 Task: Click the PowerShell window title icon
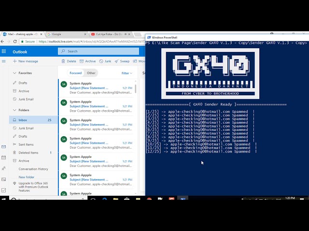(x=149, y=38)
